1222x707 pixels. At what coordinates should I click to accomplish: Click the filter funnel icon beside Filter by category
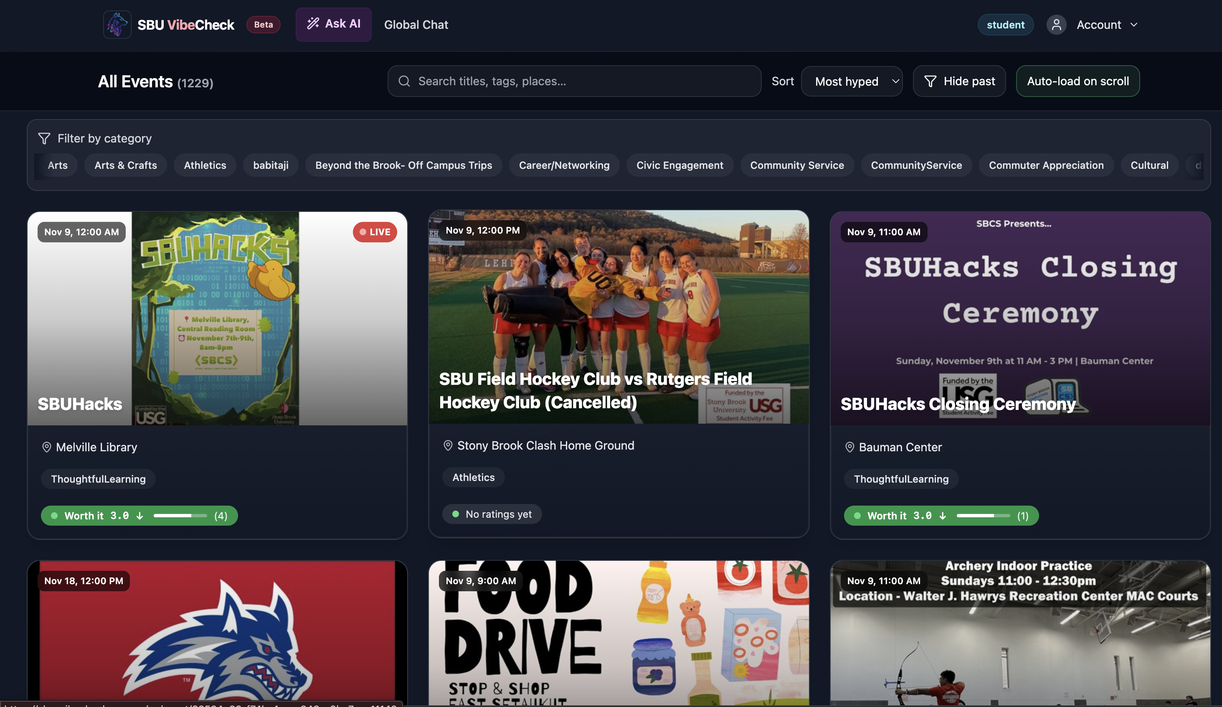44,139
